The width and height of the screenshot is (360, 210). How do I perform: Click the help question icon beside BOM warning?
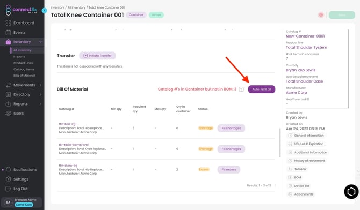241,89
